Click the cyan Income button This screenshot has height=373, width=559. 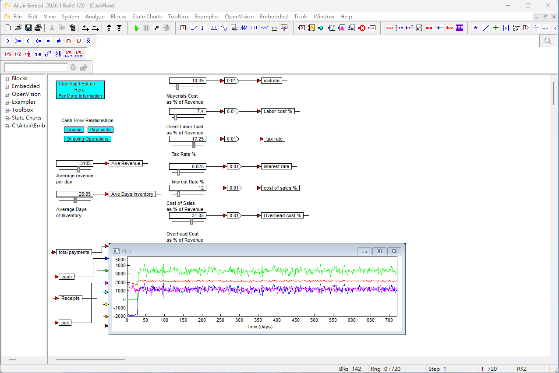tap(74, 130)
